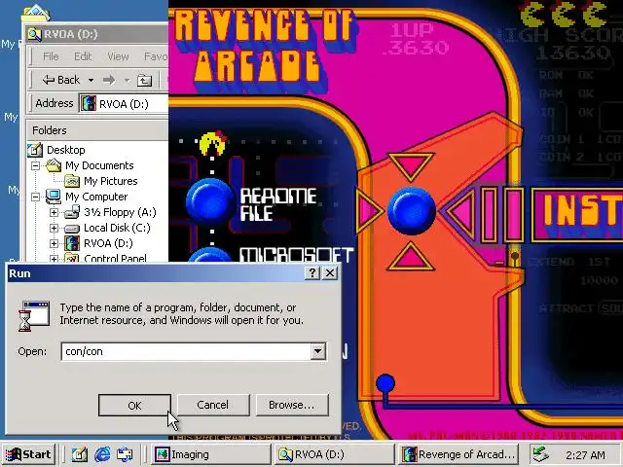623x467 pixels.
Task: Close the Run dialog with X
Action: point(330,272)
